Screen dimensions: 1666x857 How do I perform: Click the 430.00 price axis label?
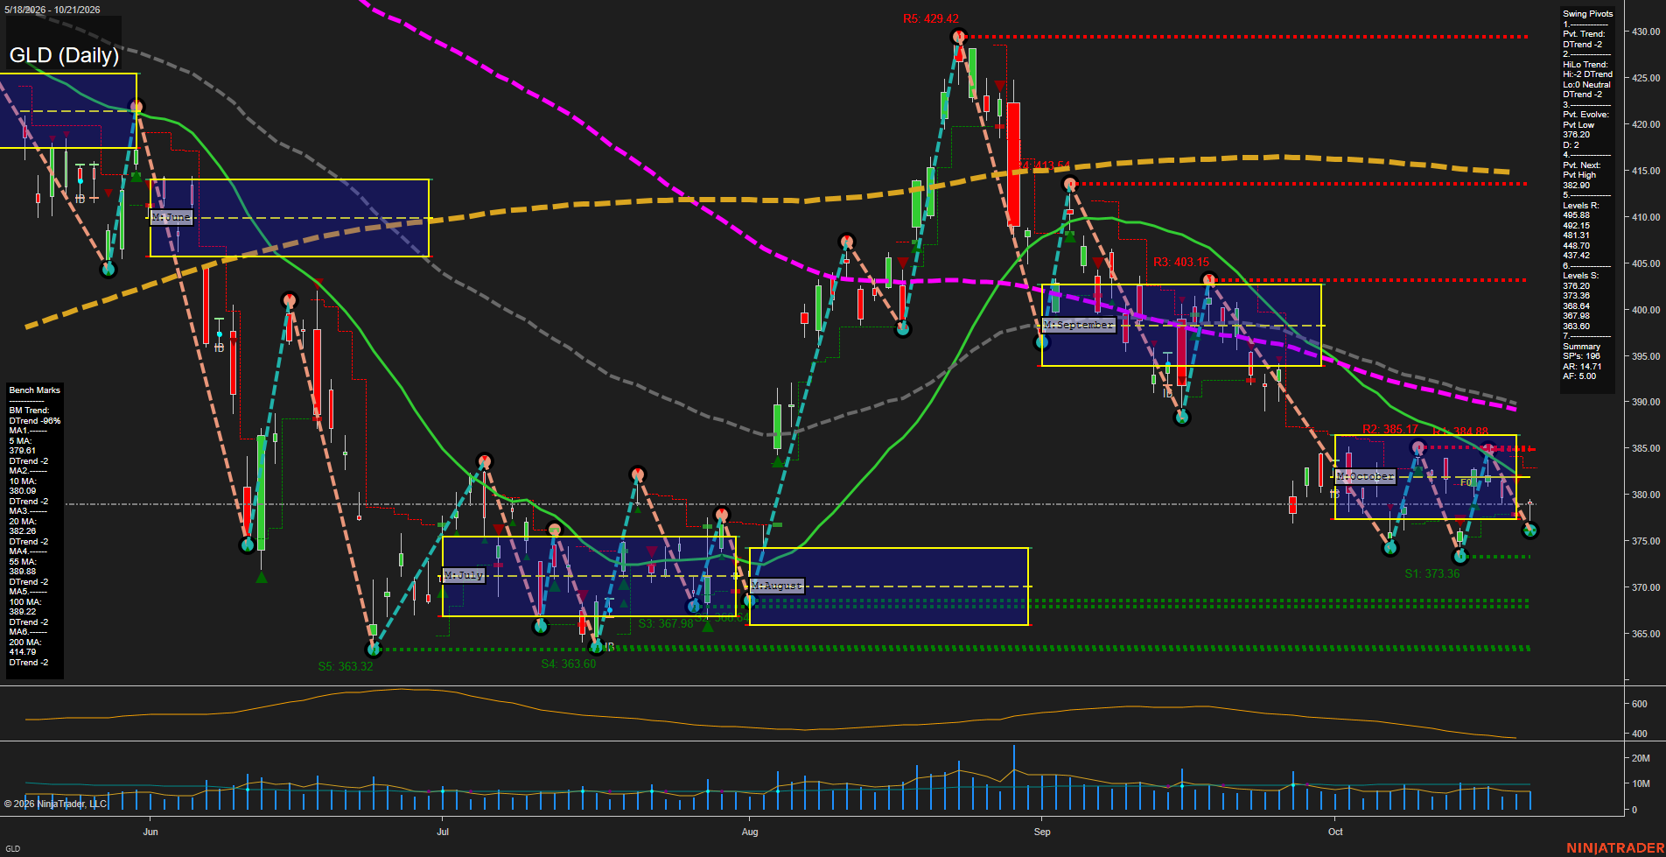pyautogui.click(x=1646, y=32)
